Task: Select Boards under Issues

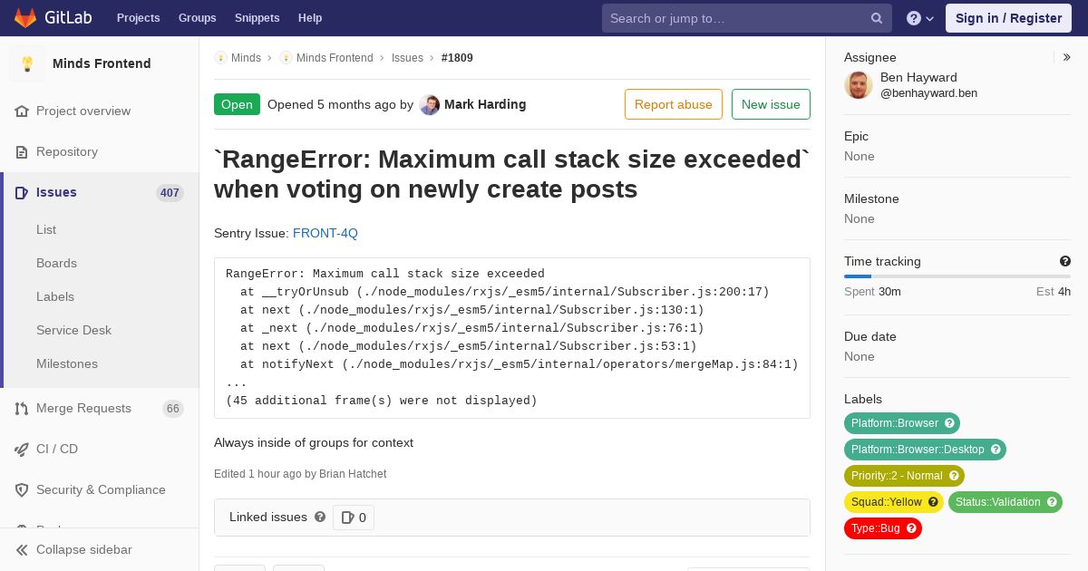Action: 56,263
